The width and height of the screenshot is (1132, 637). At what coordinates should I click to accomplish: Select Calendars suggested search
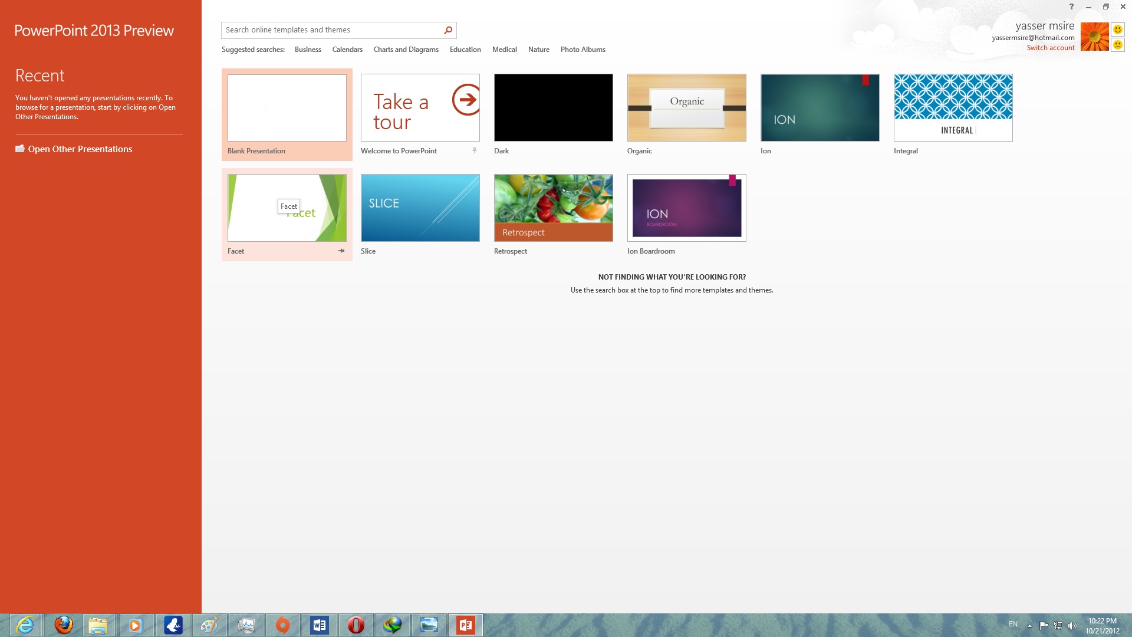(347, 50)
